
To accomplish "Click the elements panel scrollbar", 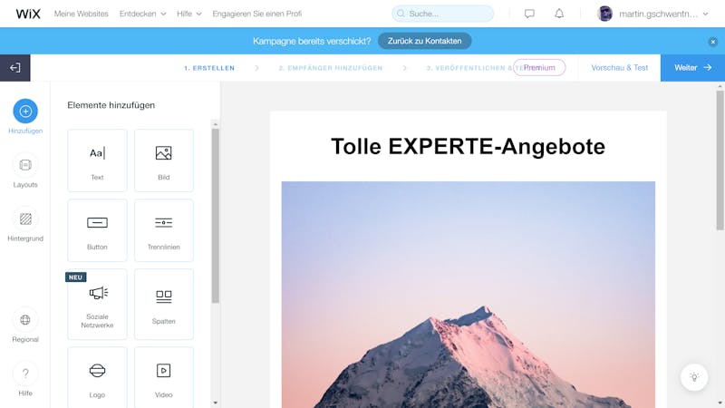I will point(215,216).
